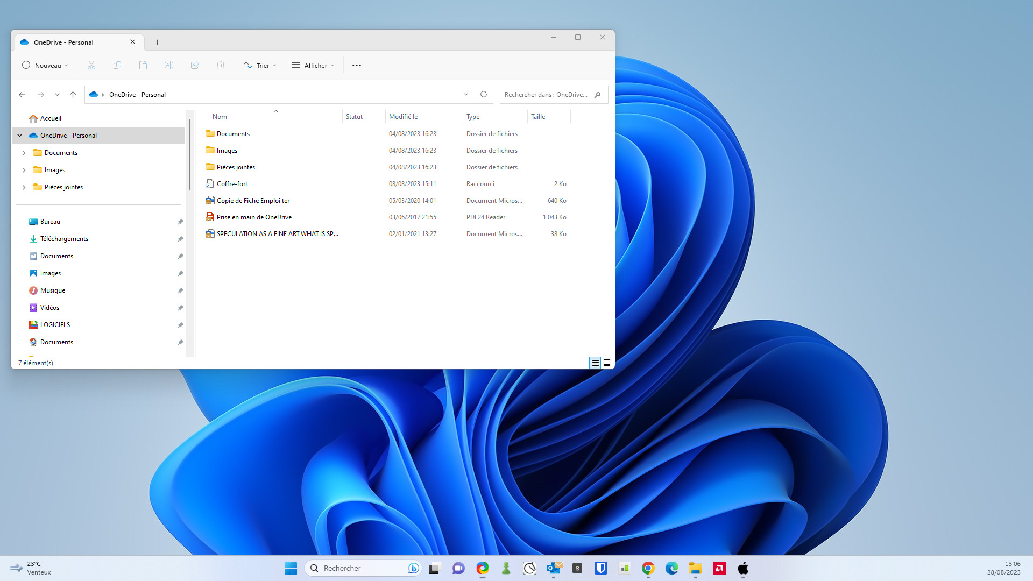The width and height of the screenshot is (1033, 581).
Task: Click the Nouveau button
Action: [45, 65]
